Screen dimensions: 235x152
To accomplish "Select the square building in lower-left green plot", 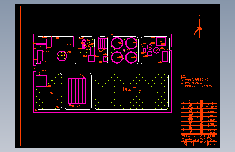I will 41,81.
